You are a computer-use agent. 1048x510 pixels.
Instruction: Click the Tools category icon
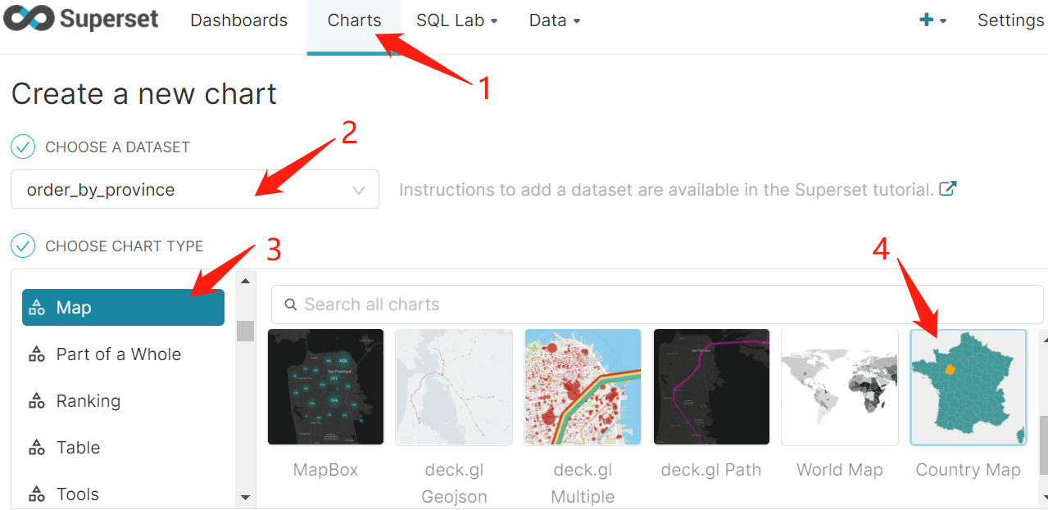[x=37, y=494]
